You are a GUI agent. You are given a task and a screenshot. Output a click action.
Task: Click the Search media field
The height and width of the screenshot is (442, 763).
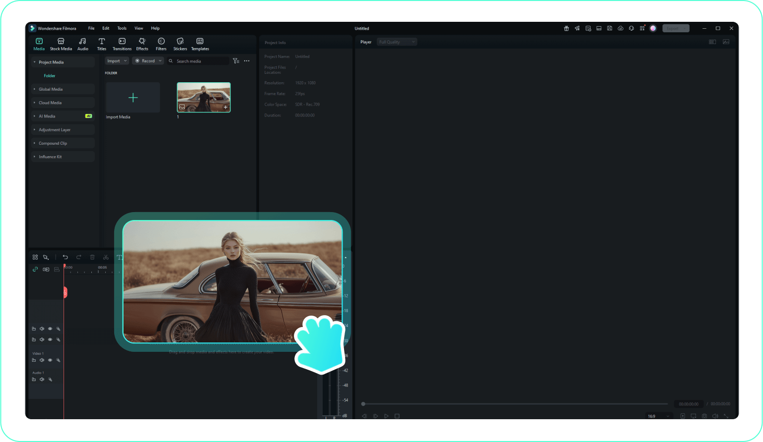[198, 61]
